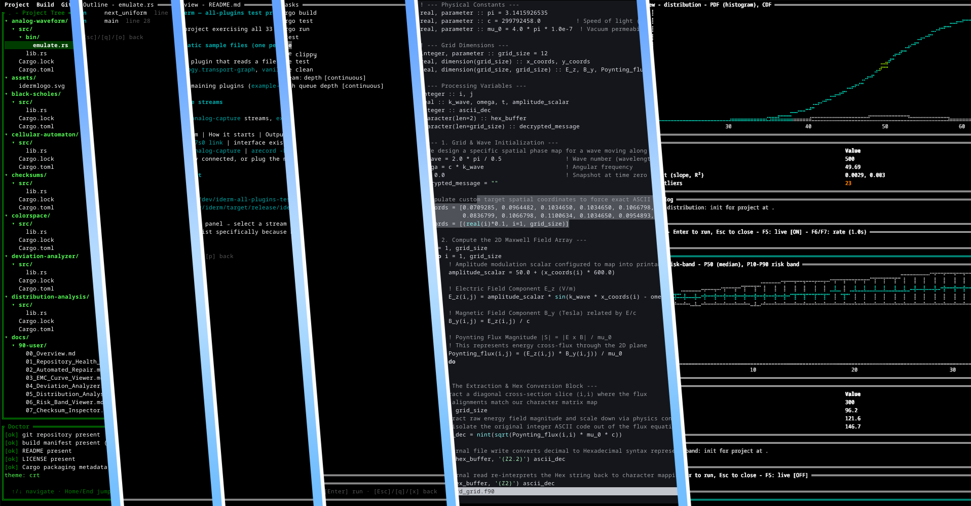Click '[Esc]/[q]/[x] back' hint in Tasks
This screenshot has width=971, height=506.
[405, 491]
